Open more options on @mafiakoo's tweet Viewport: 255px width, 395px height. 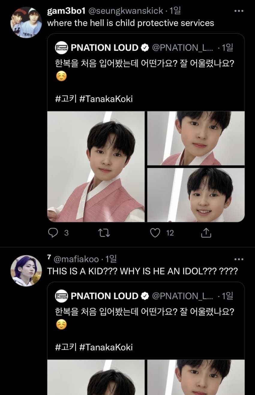[238, 259]
